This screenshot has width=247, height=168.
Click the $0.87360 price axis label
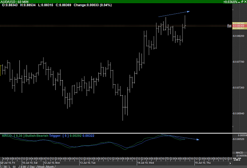tap(238, 88)
